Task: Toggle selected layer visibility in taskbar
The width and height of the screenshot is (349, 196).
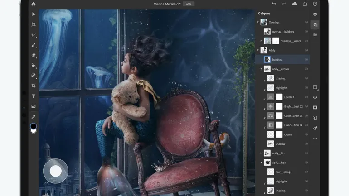Action: (315, 97)
